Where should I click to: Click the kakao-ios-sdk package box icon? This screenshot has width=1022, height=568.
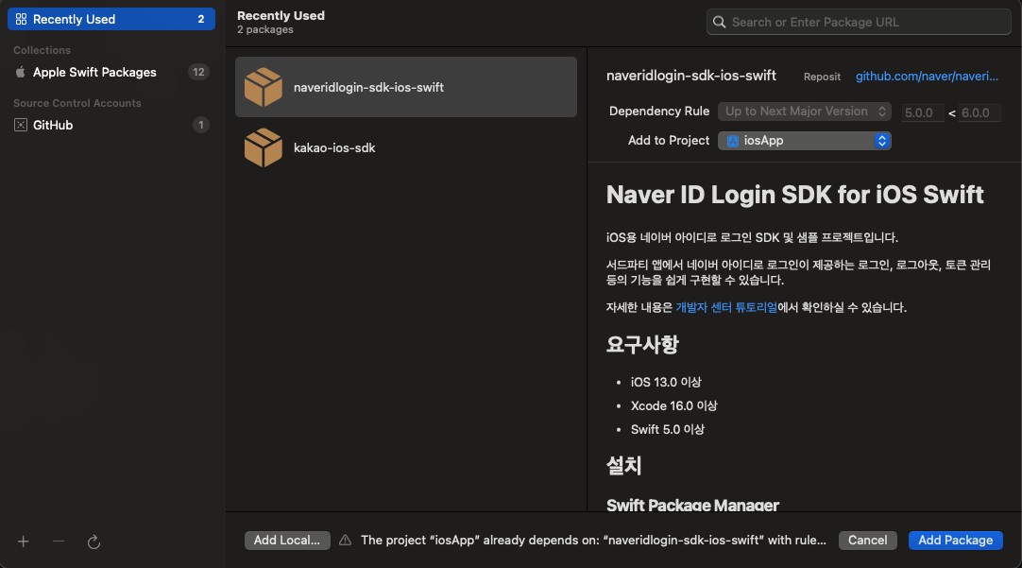click(264, 148)
